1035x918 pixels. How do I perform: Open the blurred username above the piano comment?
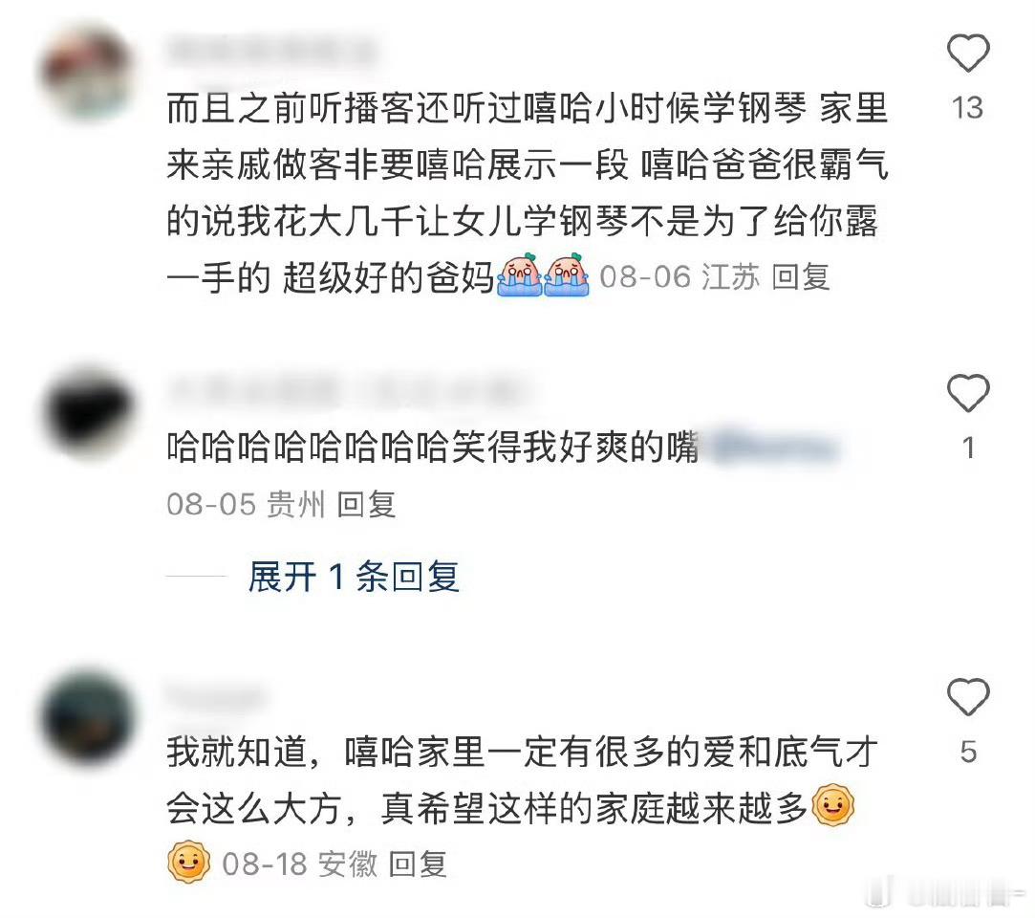(272, 52)
